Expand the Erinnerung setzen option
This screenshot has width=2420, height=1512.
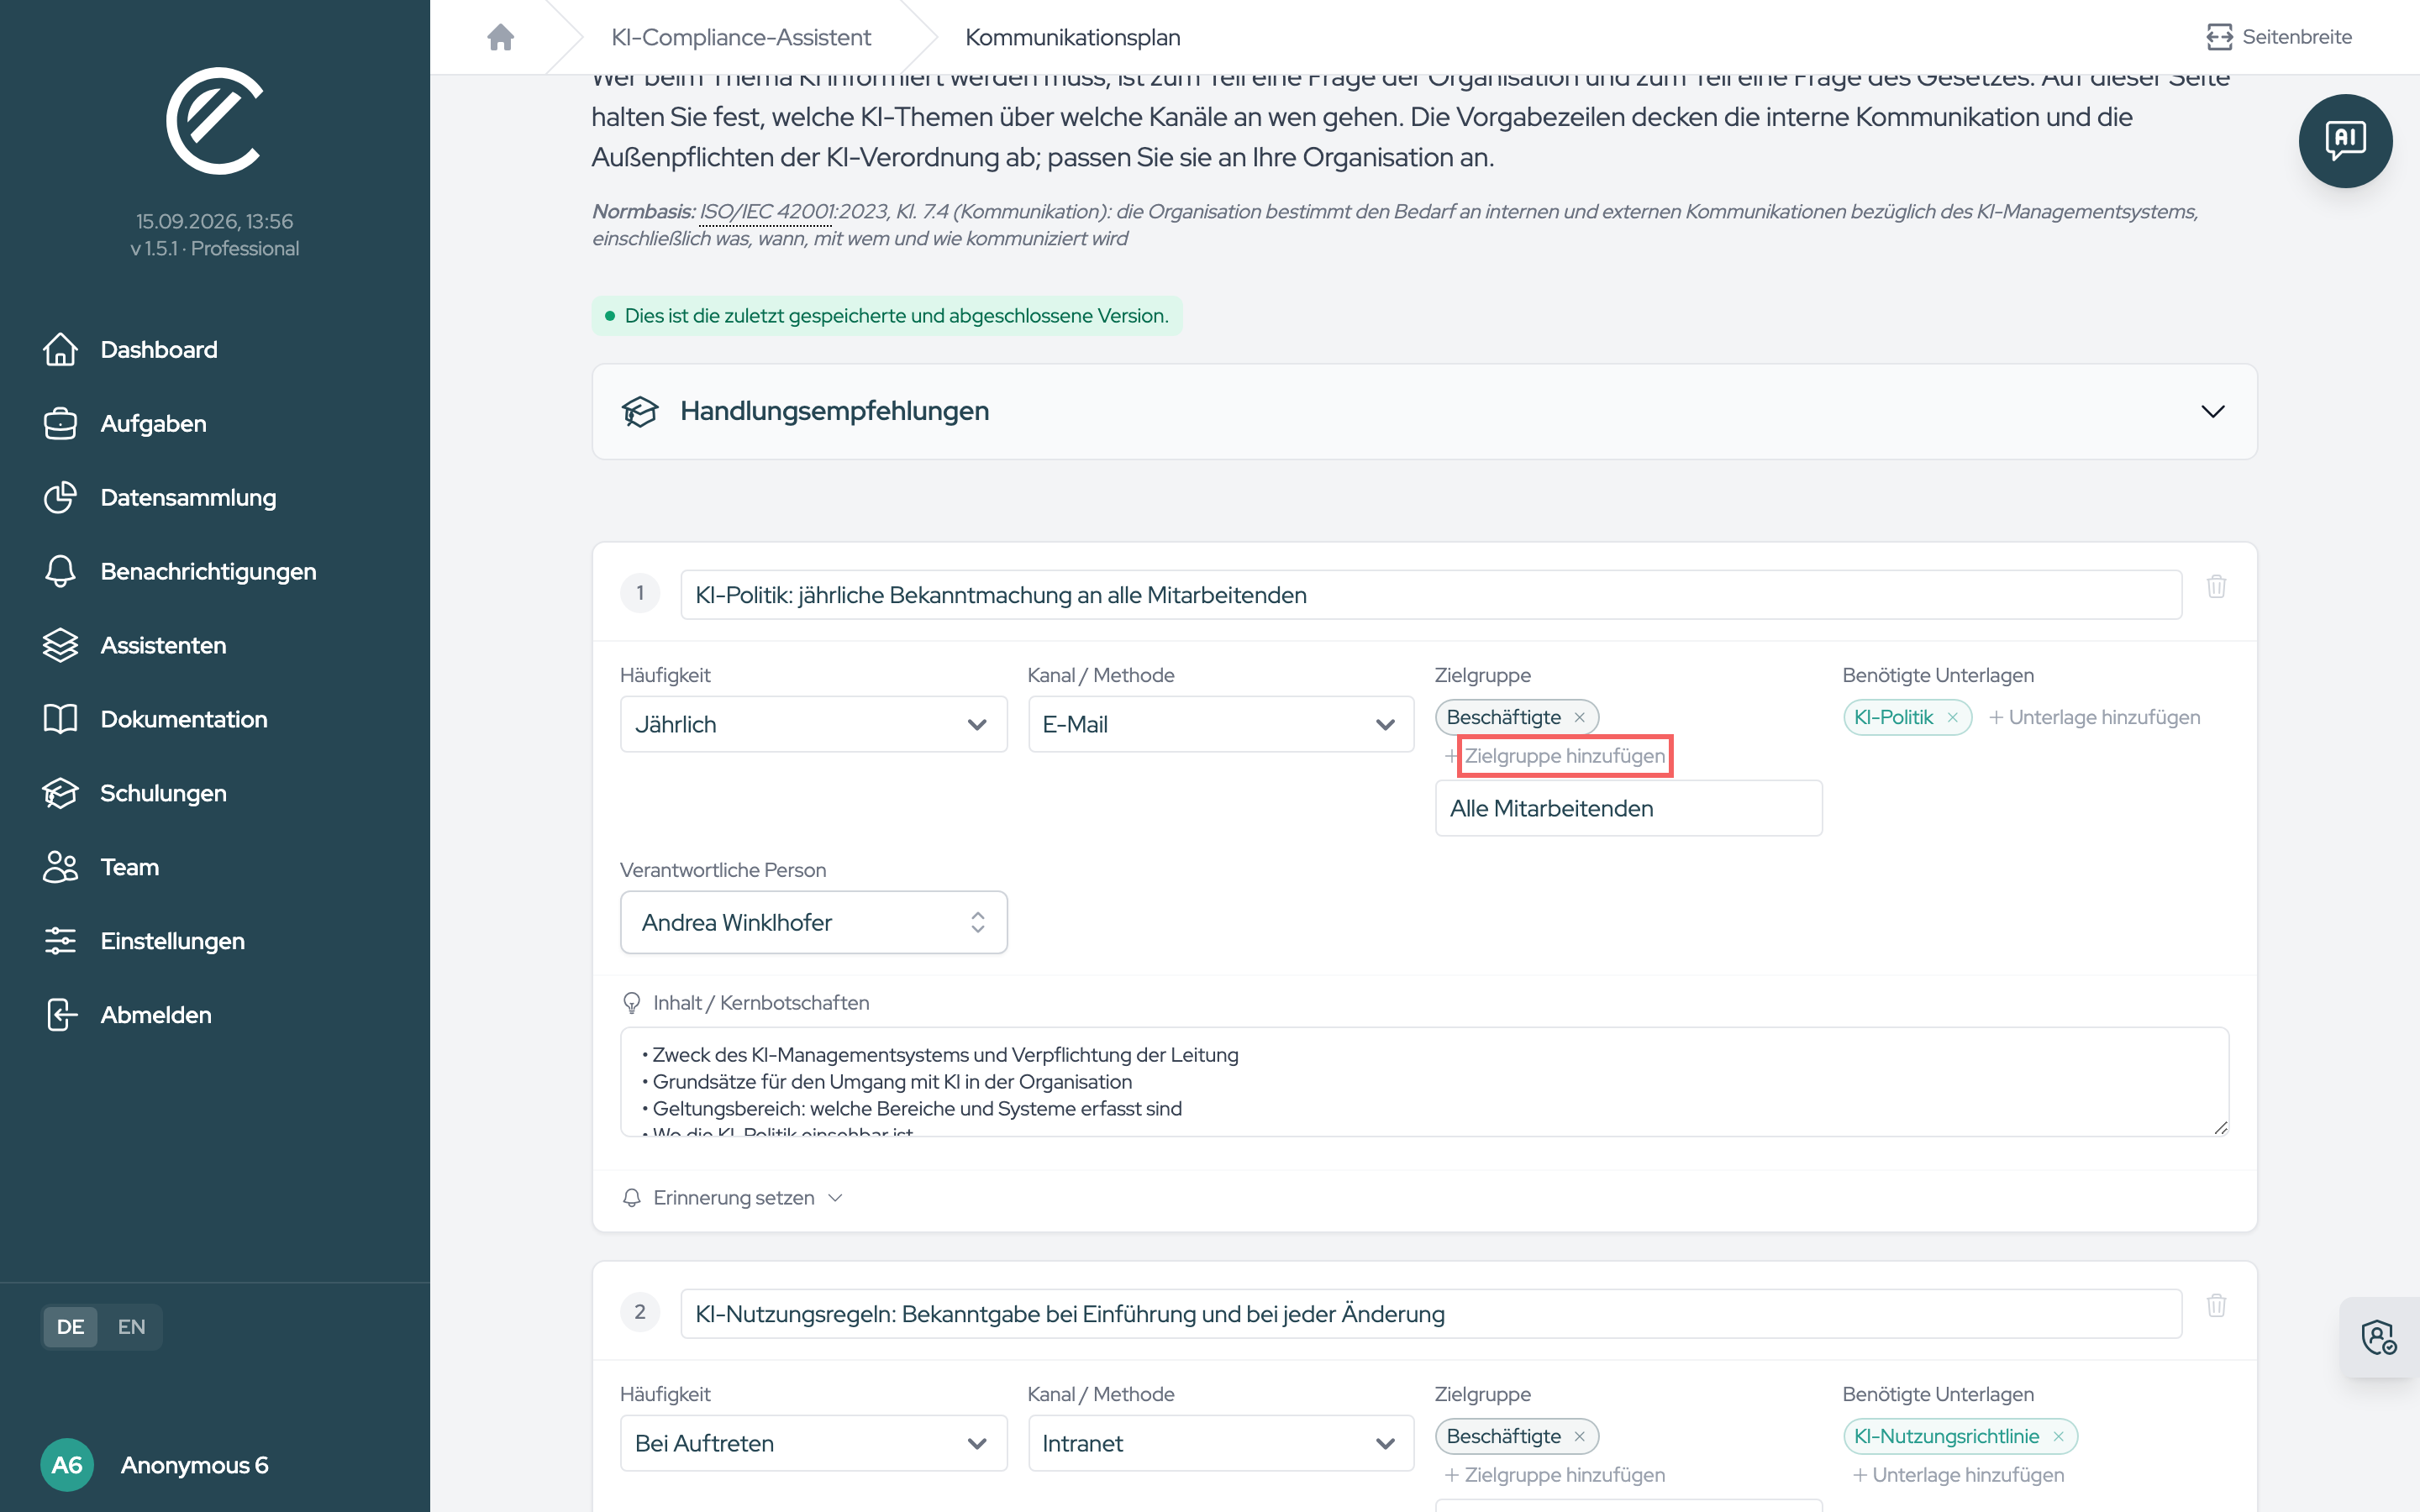pyautogui.click(x=733, y=1198)
